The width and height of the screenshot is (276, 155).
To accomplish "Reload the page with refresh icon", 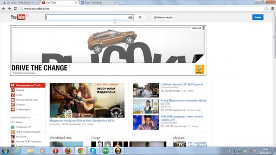I will [x=16, y=9].
